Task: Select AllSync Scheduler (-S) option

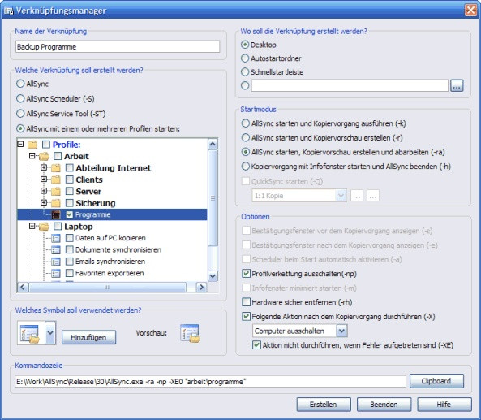Action: 20,98
